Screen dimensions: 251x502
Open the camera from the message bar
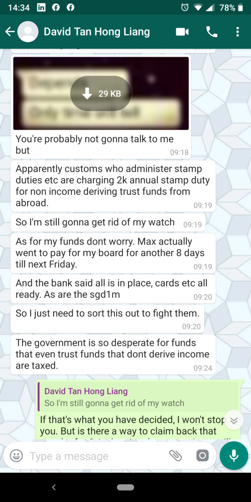[202, 456]
